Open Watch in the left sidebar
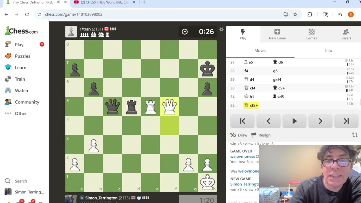The image size is (361, 203). click(21, 91)
